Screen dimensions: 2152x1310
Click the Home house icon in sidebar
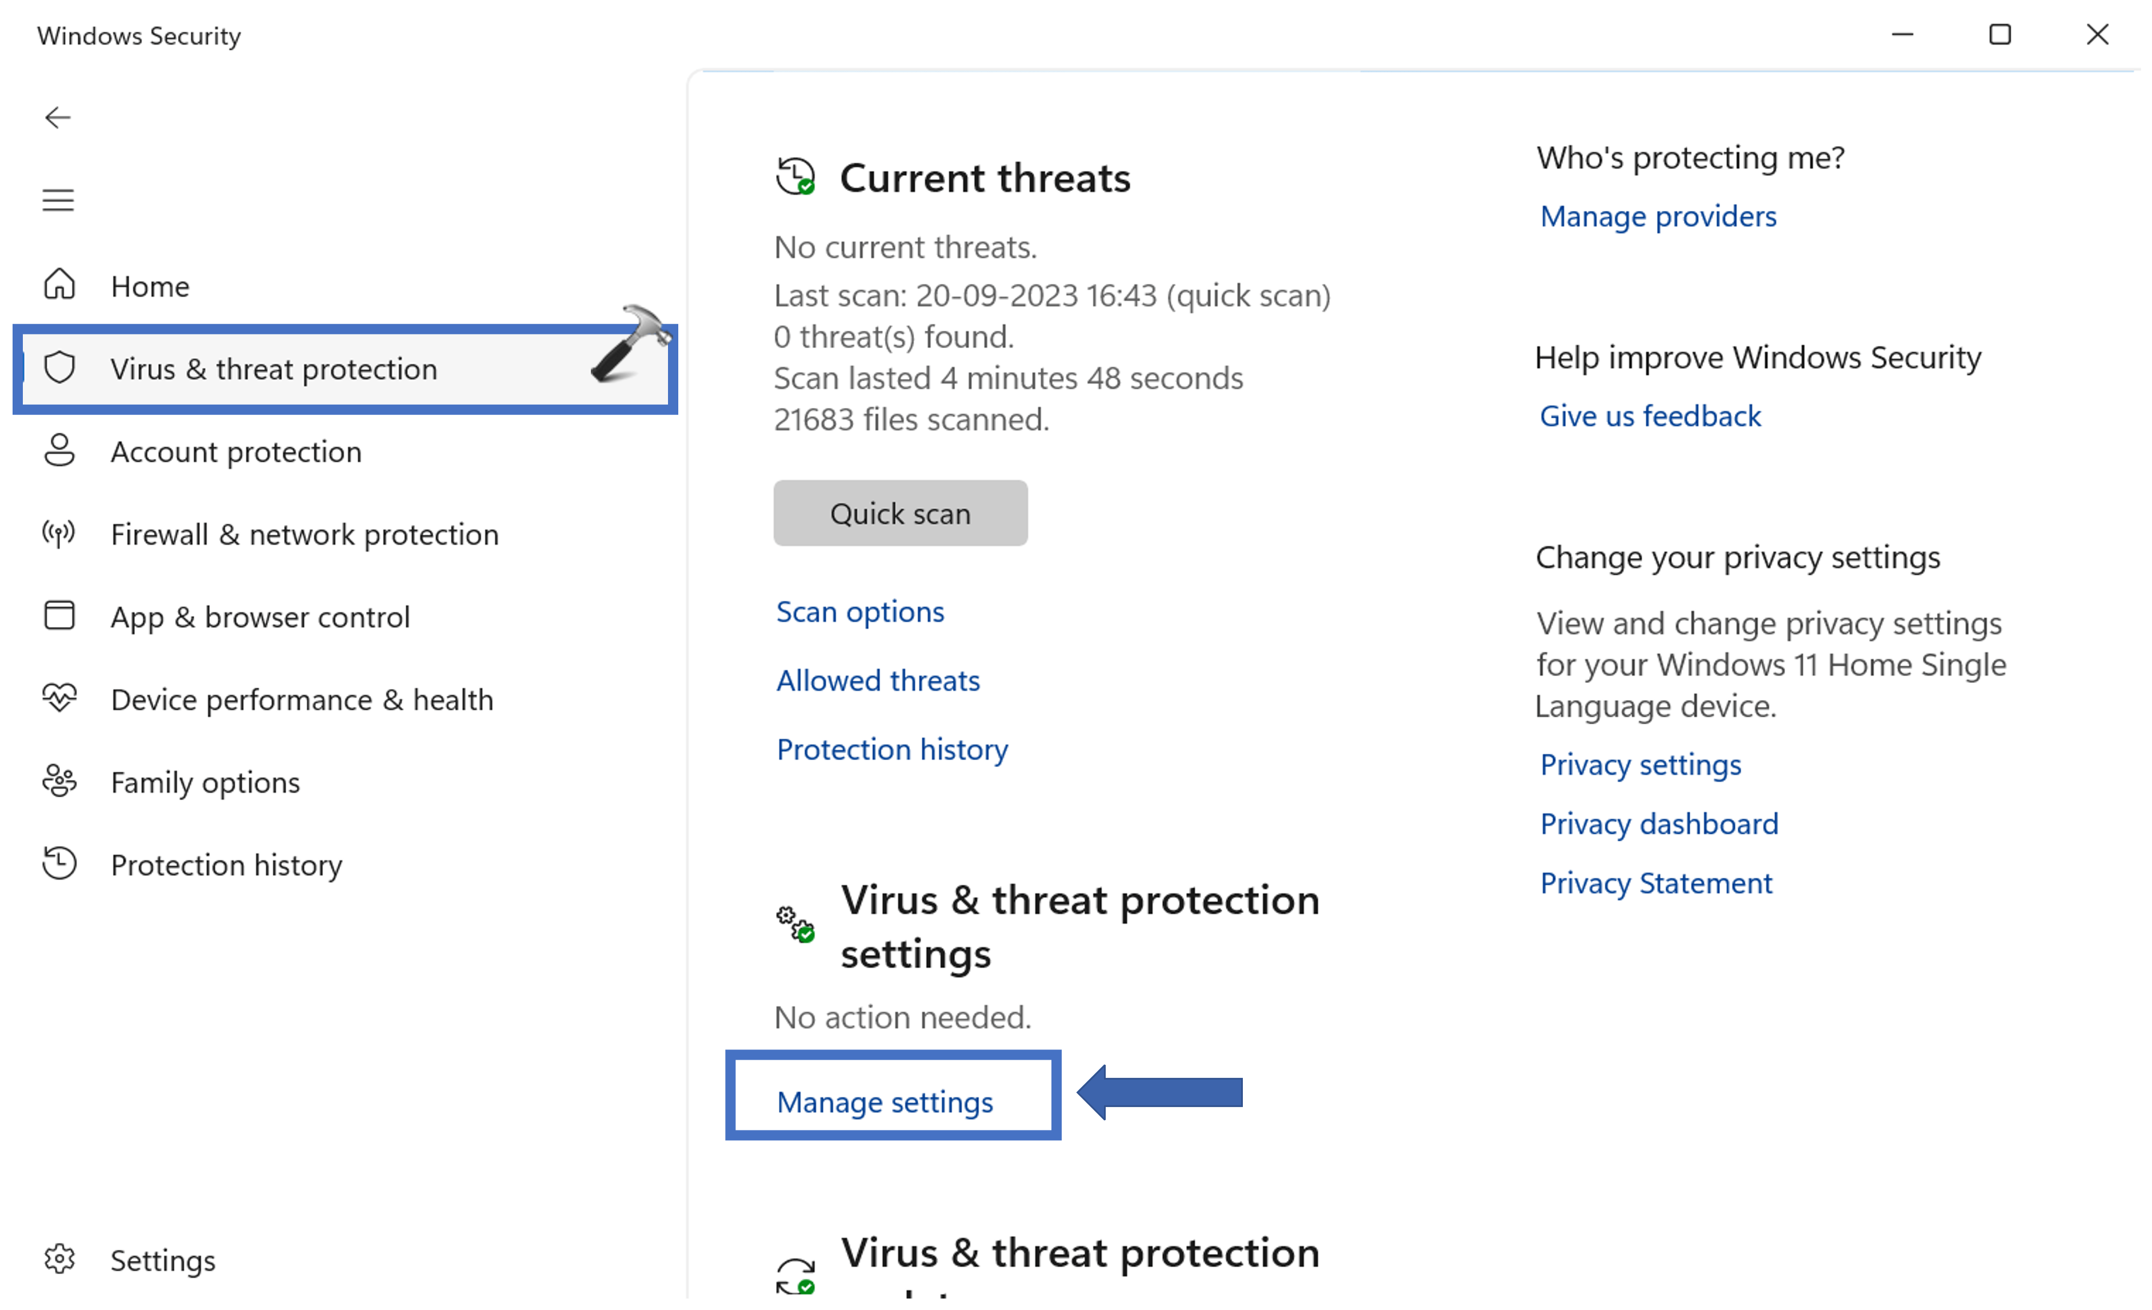(x=59, y=285)
